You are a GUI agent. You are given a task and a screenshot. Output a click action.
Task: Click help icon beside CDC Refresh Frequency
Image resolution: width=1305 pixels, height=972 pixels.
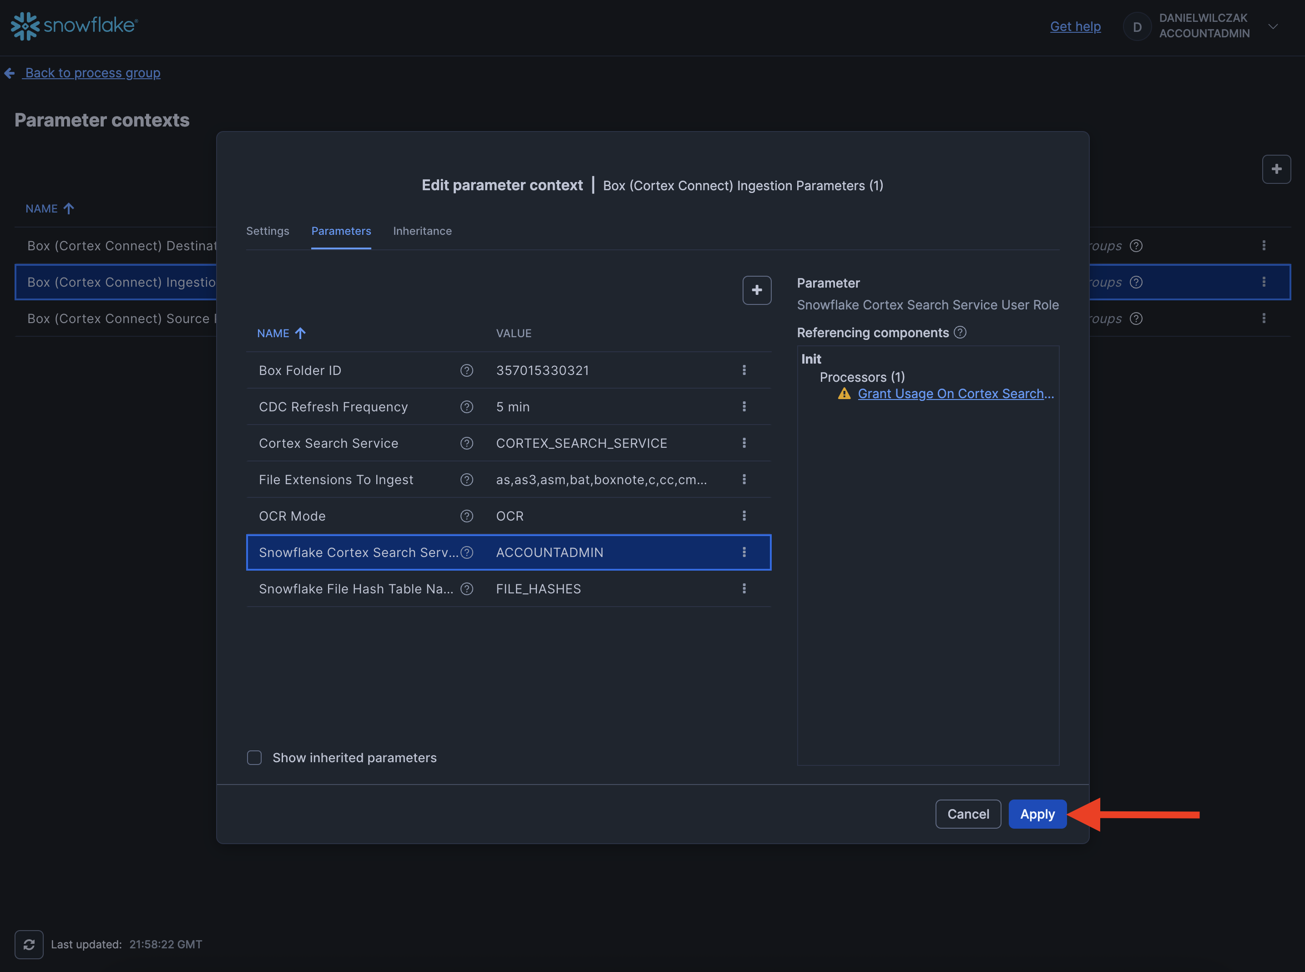click(x=466, y=406)
